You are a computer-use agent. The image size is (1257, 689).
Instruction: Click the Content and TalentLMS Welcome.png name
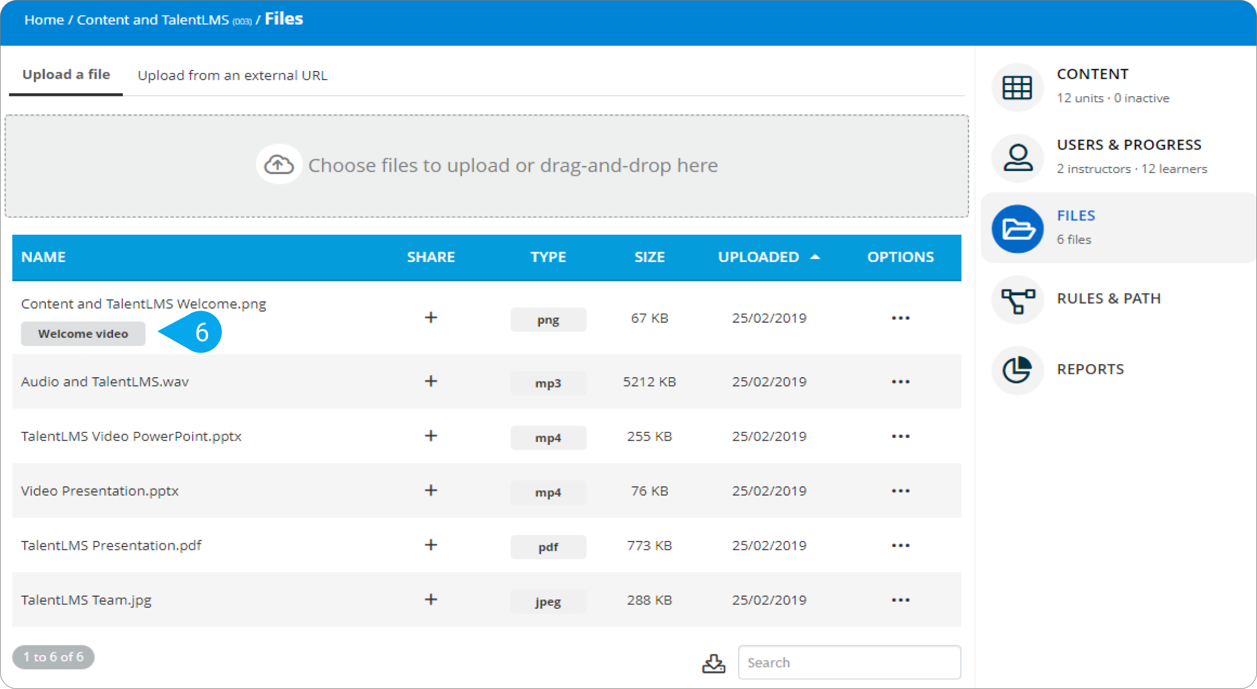(x=144, y=304)
